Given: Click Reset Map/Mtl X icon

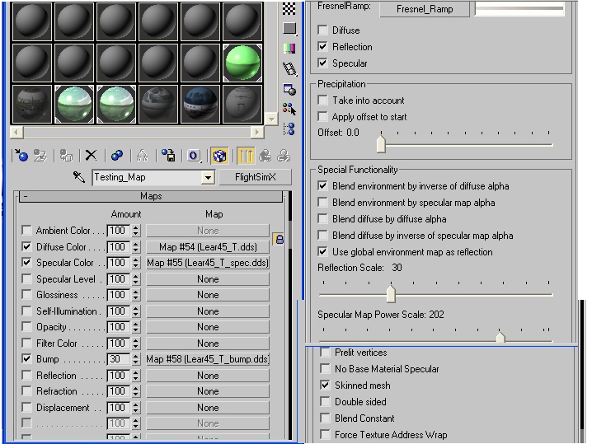Looking at the screenshot, I should coord(92,155).
